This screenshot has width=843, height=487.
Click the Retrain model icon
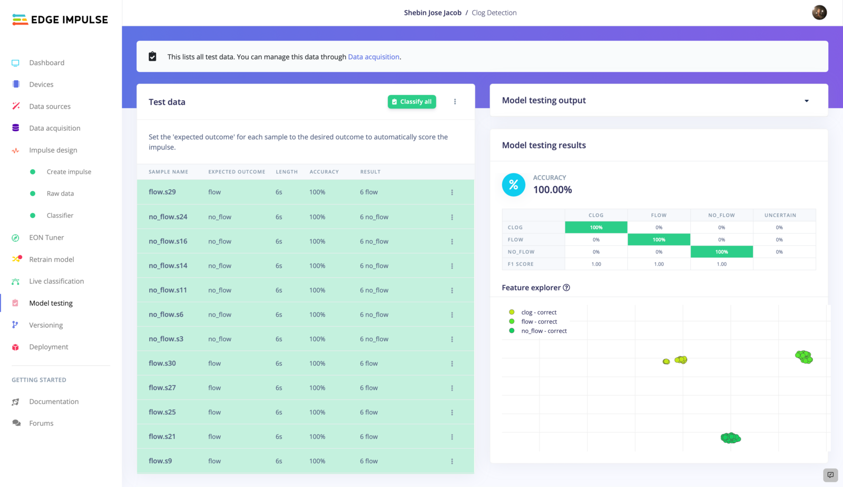pos(16,259)
